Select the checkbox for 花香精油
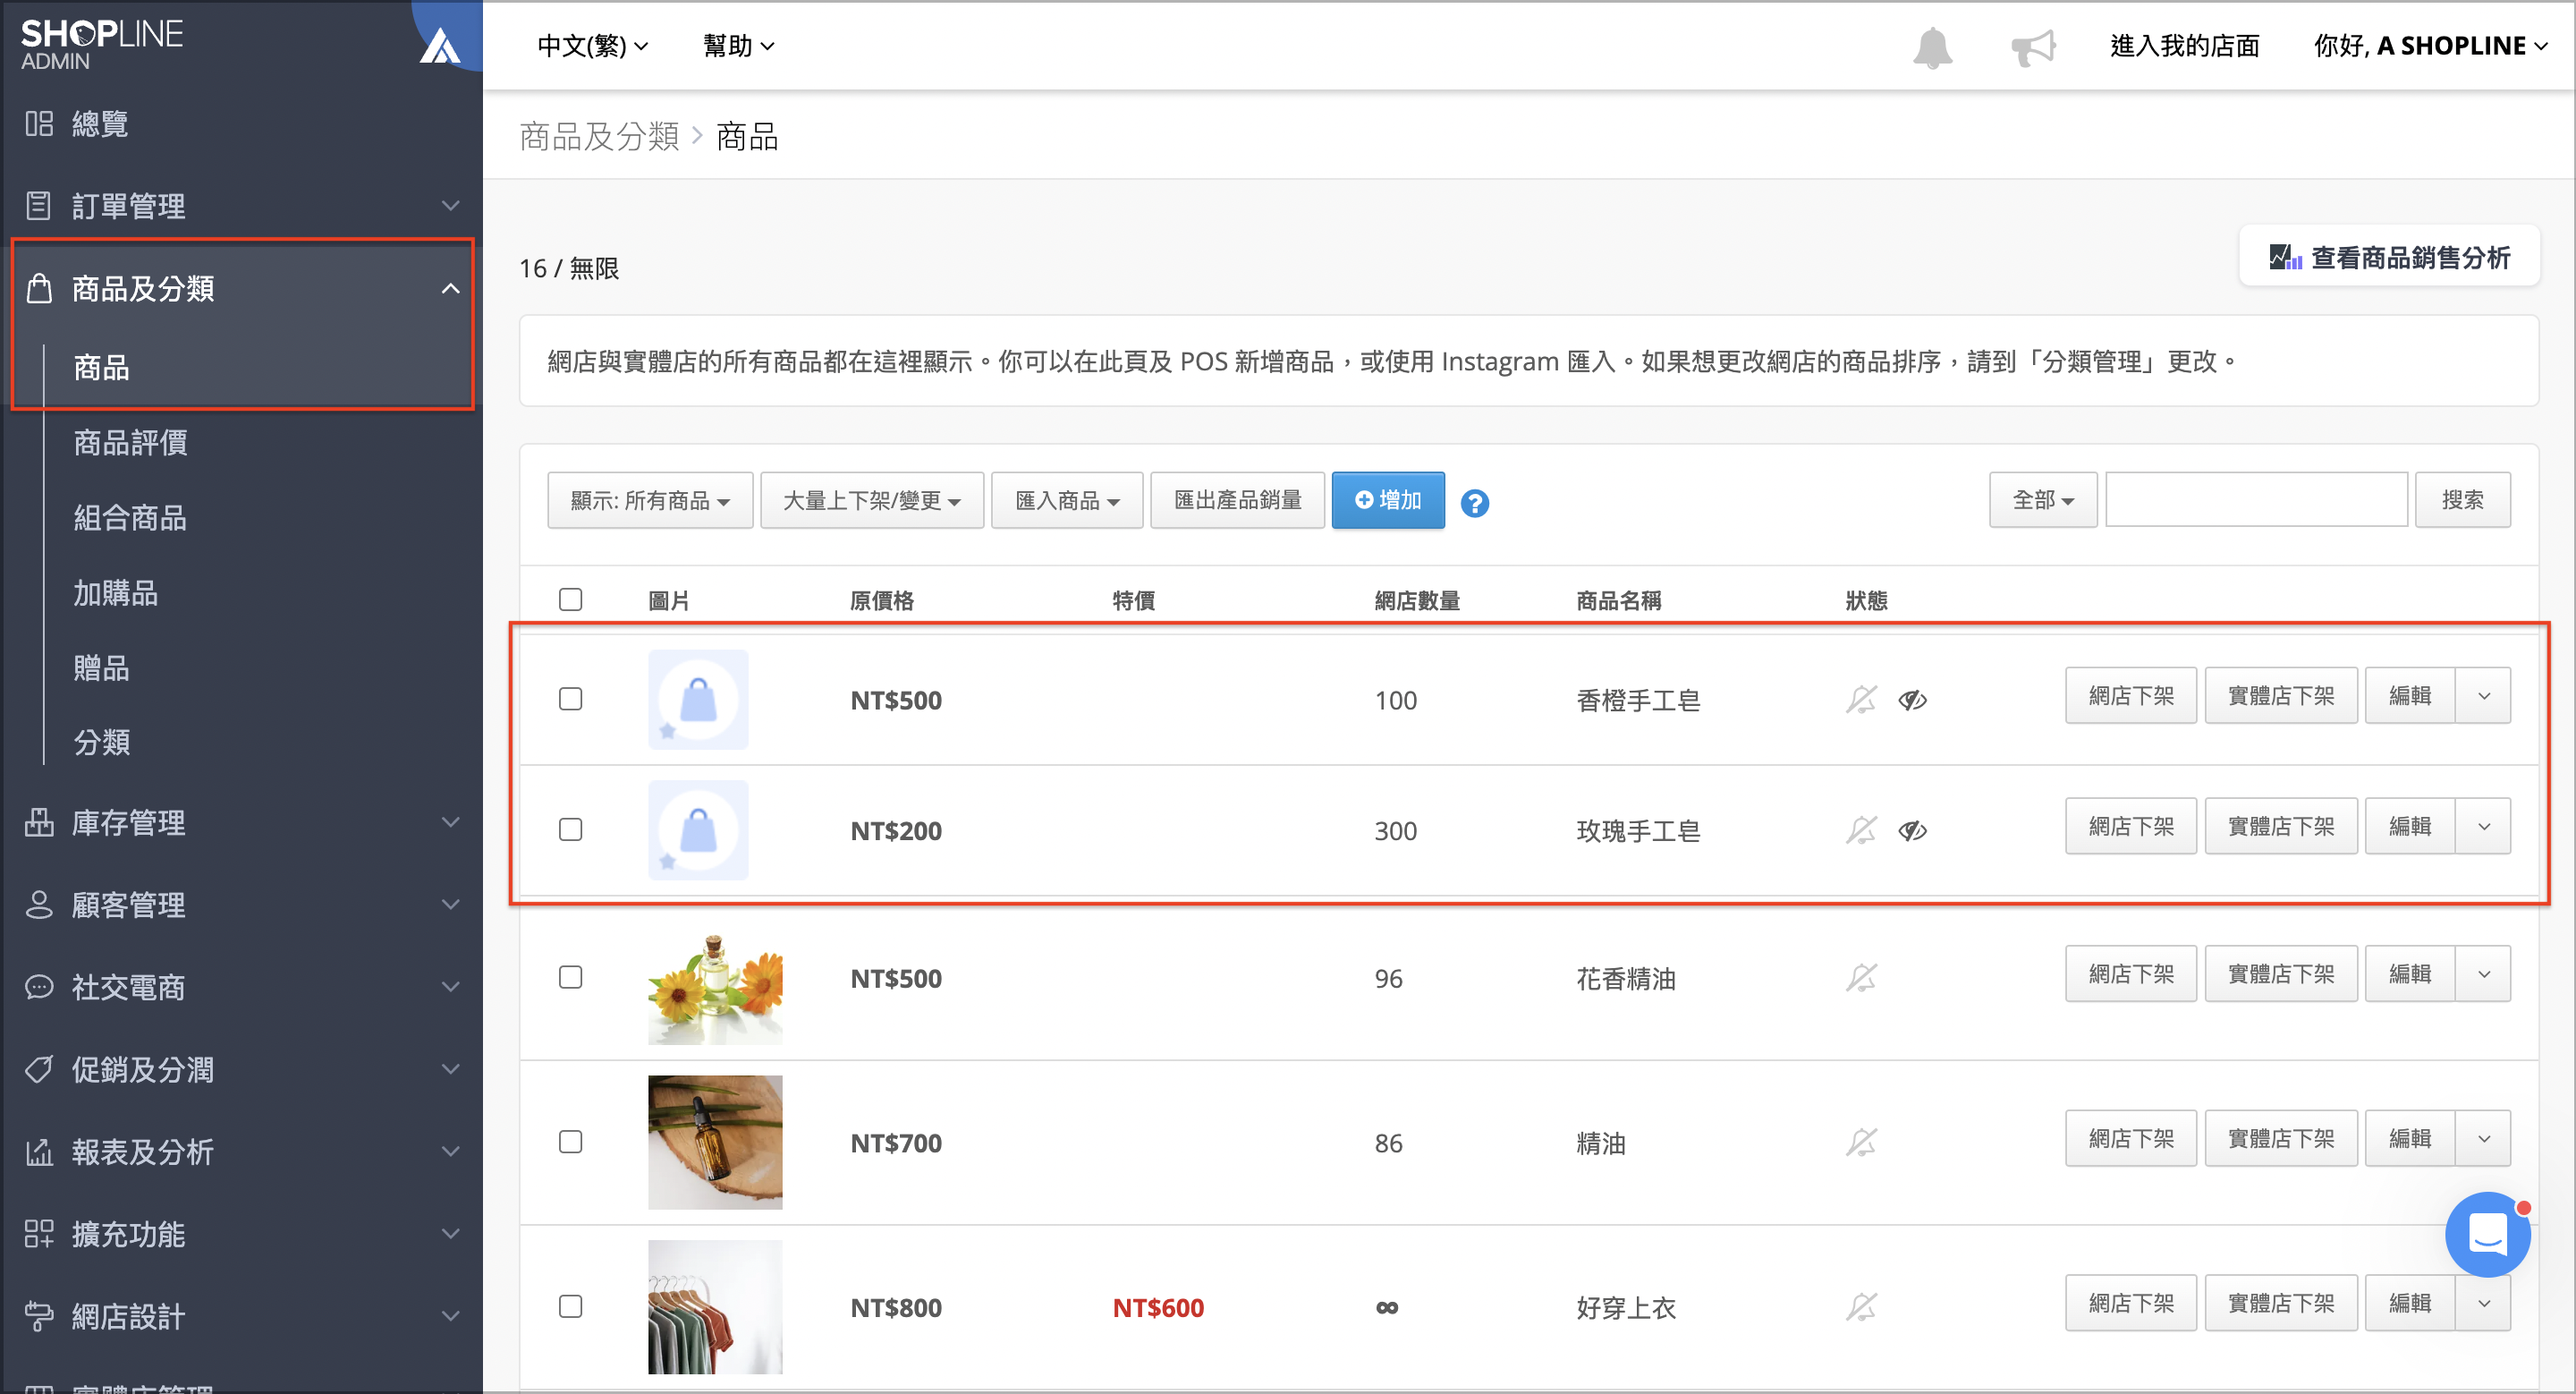Viewport: 2576px width, 1394px height. [x=570, y=976]
